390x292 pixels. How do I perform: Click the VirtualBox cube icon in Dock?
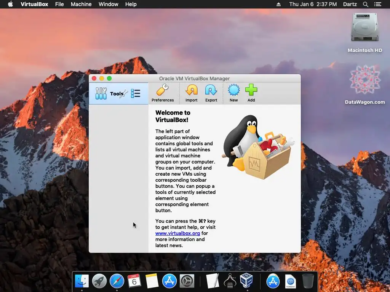point(246,281)
